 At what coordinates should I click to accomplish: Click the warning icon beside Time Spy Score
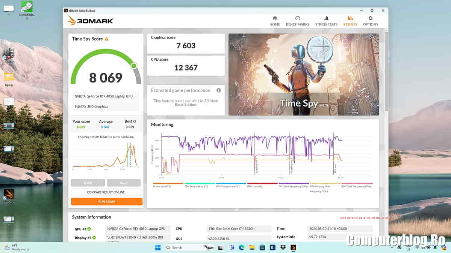pos(107,39)
